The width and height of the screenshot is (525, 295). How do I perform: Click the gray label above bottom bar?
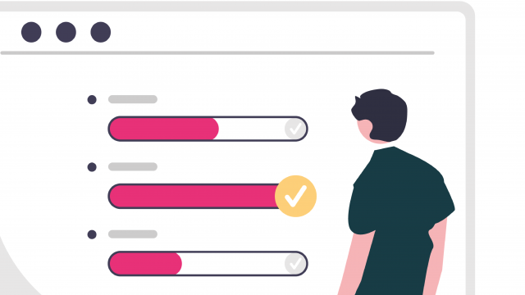point(133,234)
